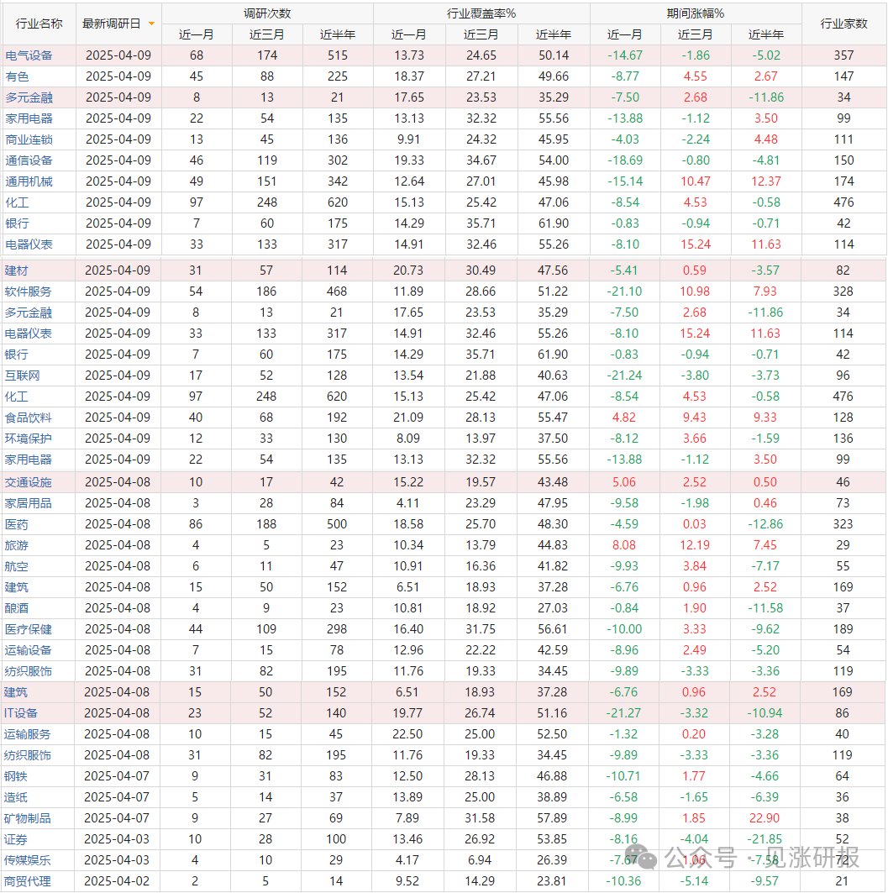Click the 行业家数 column header
Screen dimensions: 888x893
click(x=843, y=24)
